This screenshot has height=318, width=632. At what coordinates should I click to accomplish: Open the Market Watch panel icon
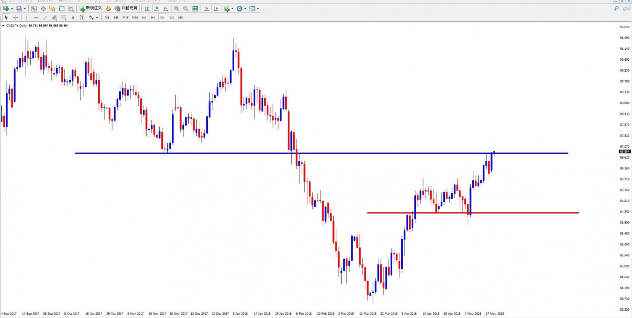tap(34, 8)
